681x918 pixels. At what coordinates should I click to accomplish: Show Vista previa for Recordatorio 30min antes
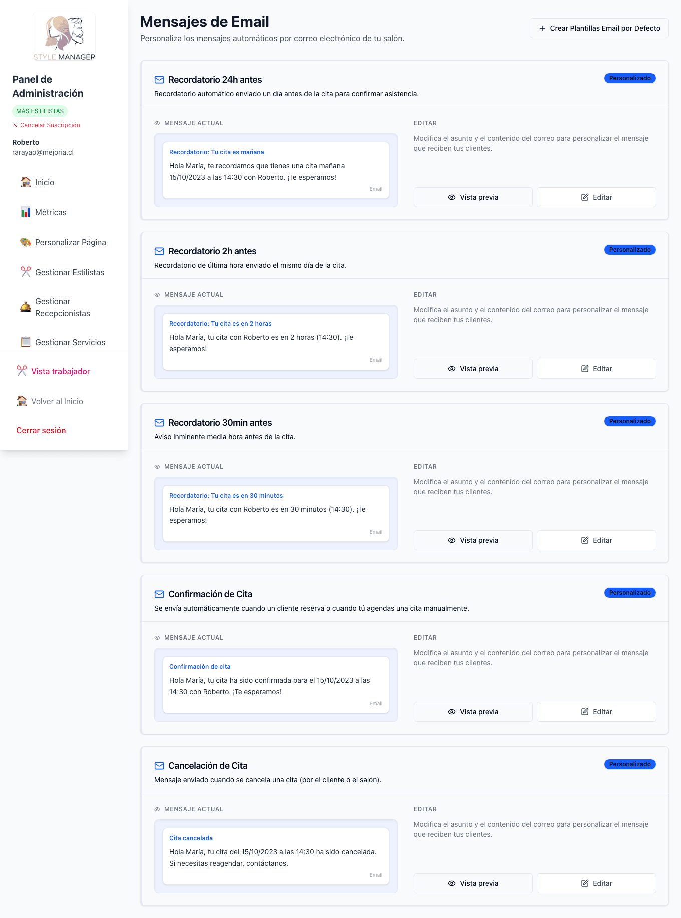[x=473, y=540]
